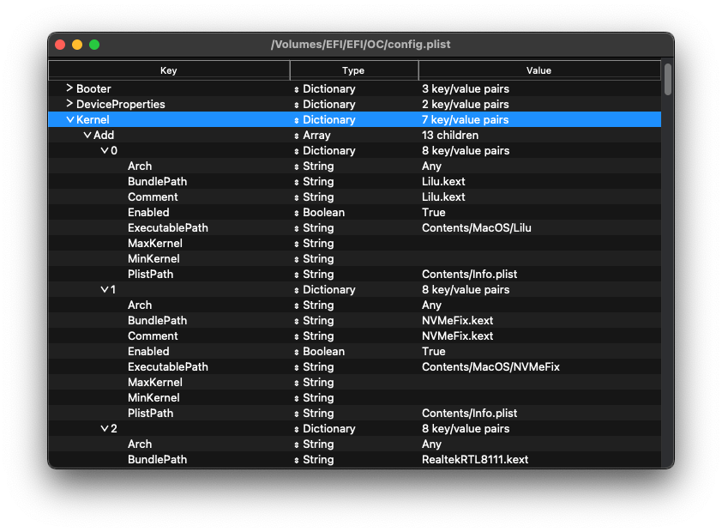Screen dimensions: 722x532
Task: Select the Arch key under dictionary 2
Action: click(140, 444)
